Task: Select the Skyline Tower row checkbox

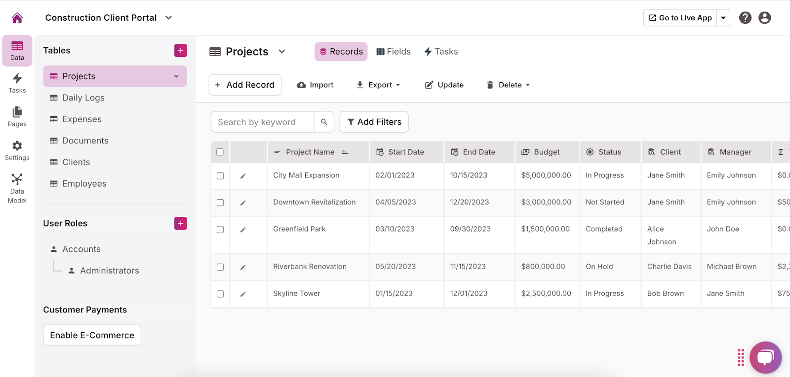Action: click(x=220, y=294)
